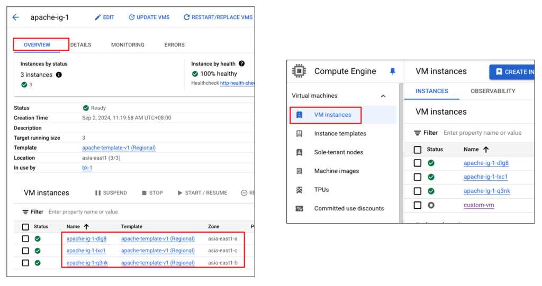Open the custom-vm link
Image resolution: width=542 pixels, height=286 pixels.
[x=478, y=205]
